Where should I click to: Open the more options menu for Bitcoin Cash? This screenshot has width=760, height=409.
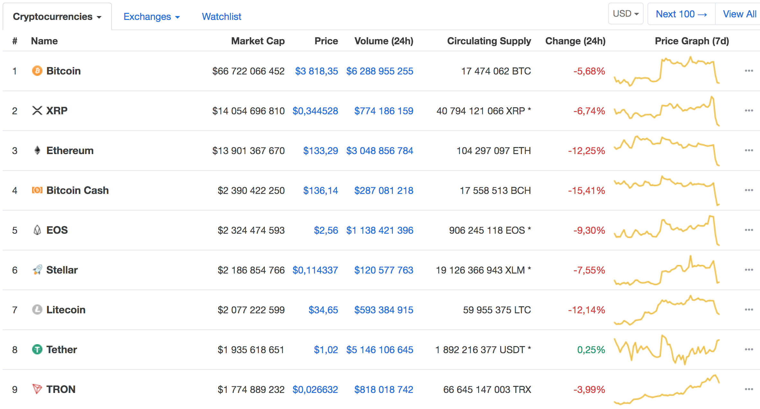click(x=749, y=190)
